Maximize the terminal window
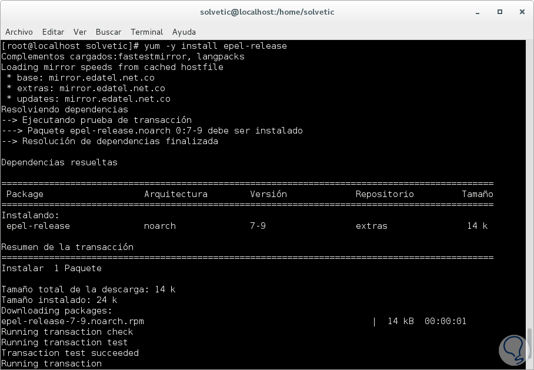This screenshot has height=370, width=534. (500, 12)
